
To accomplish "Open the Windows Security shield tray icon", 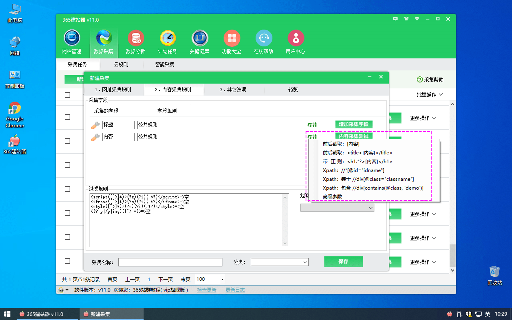I will click(x=469, y=314).
